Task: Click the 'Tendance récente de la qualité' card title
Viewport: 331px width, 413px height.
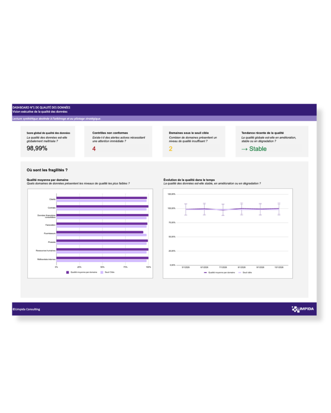Action: point(262,133)
